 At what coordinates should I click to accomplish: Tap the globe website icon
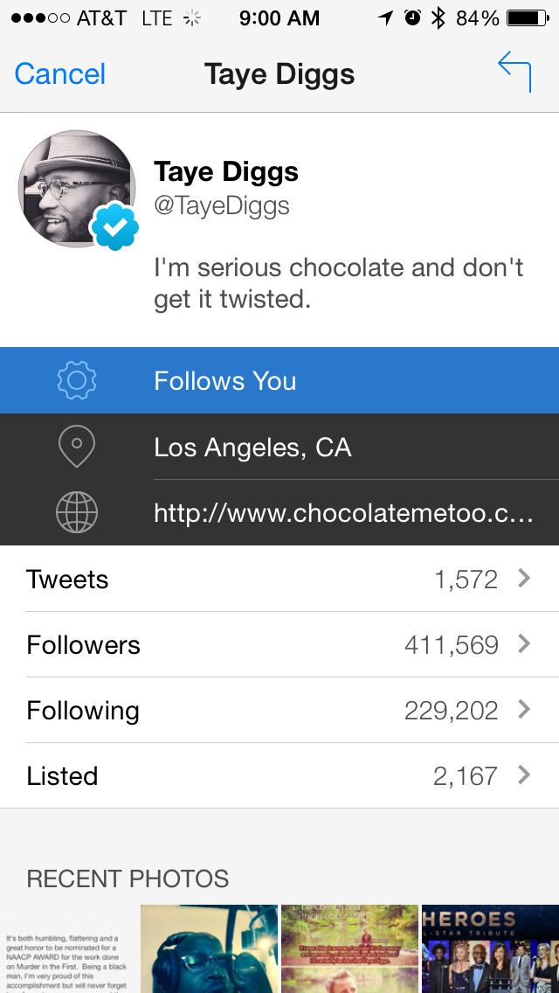click(x=76, y=513)
